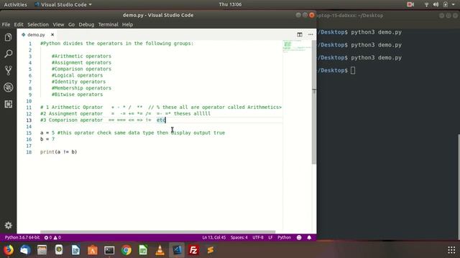Open the Edit menu
The image size is (460, 258).
[19, 24]
